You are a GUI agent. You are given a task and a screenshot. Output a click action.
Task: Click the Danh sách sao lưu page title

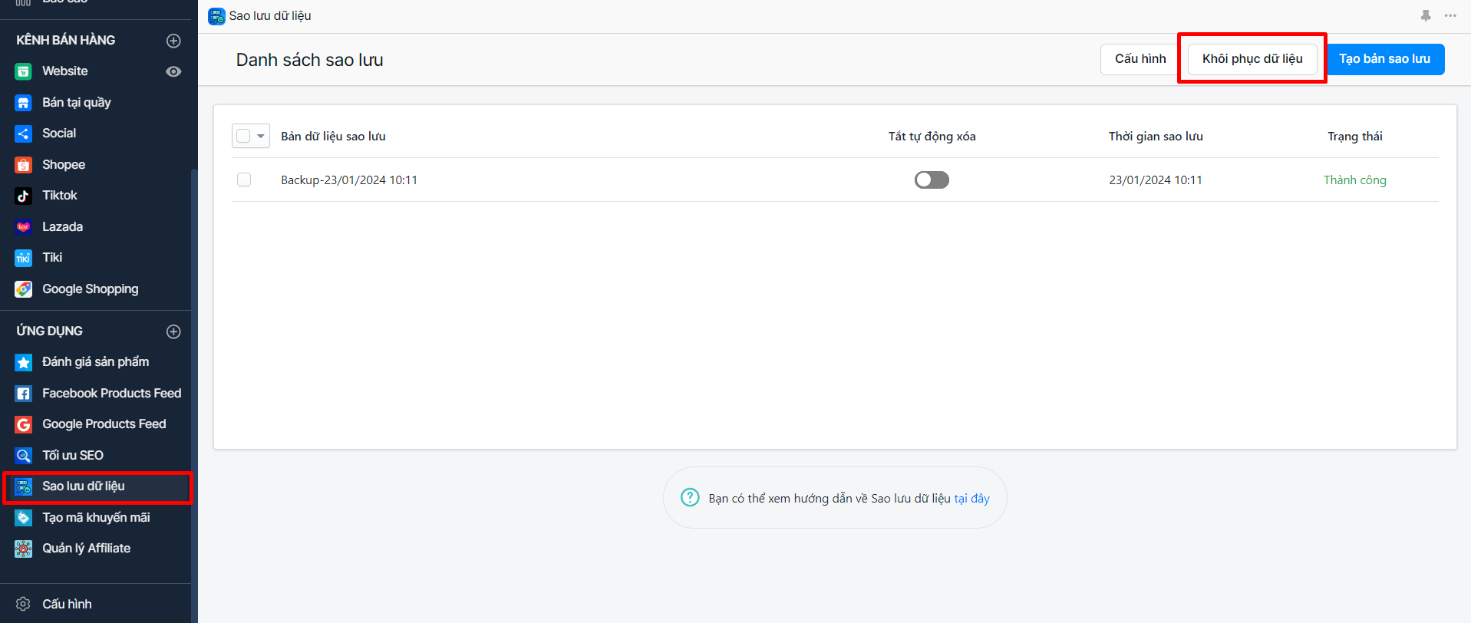(x=310, y=60)
